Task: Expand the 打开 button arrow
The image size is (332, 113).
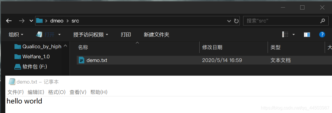Action: (x=60, y=35)
